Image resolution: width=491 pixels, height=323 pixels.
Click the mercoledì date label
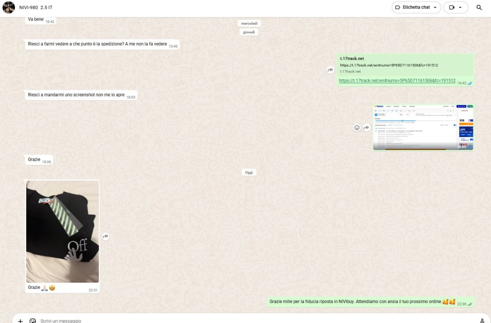[x=249, y=23]
